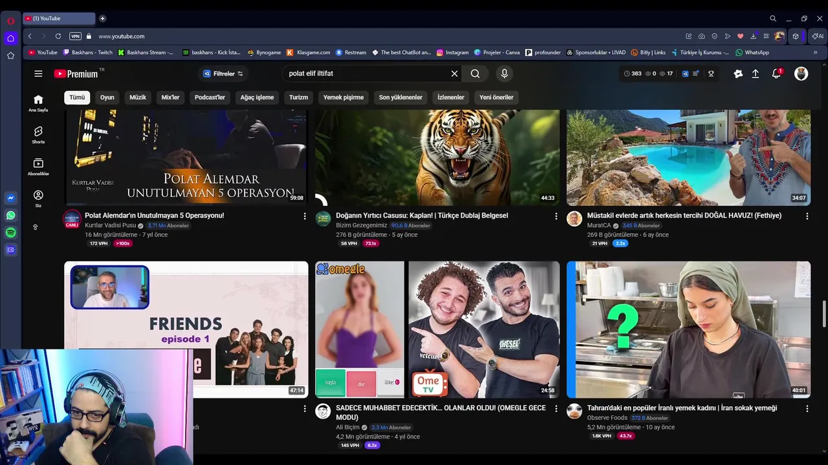This screenshot has width=828, height=465.
Task: Open the Omegle video thumbnail
Action: coord(437,329)
